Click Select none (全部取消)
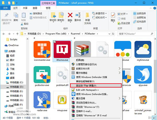 click(x=139, y=18)
